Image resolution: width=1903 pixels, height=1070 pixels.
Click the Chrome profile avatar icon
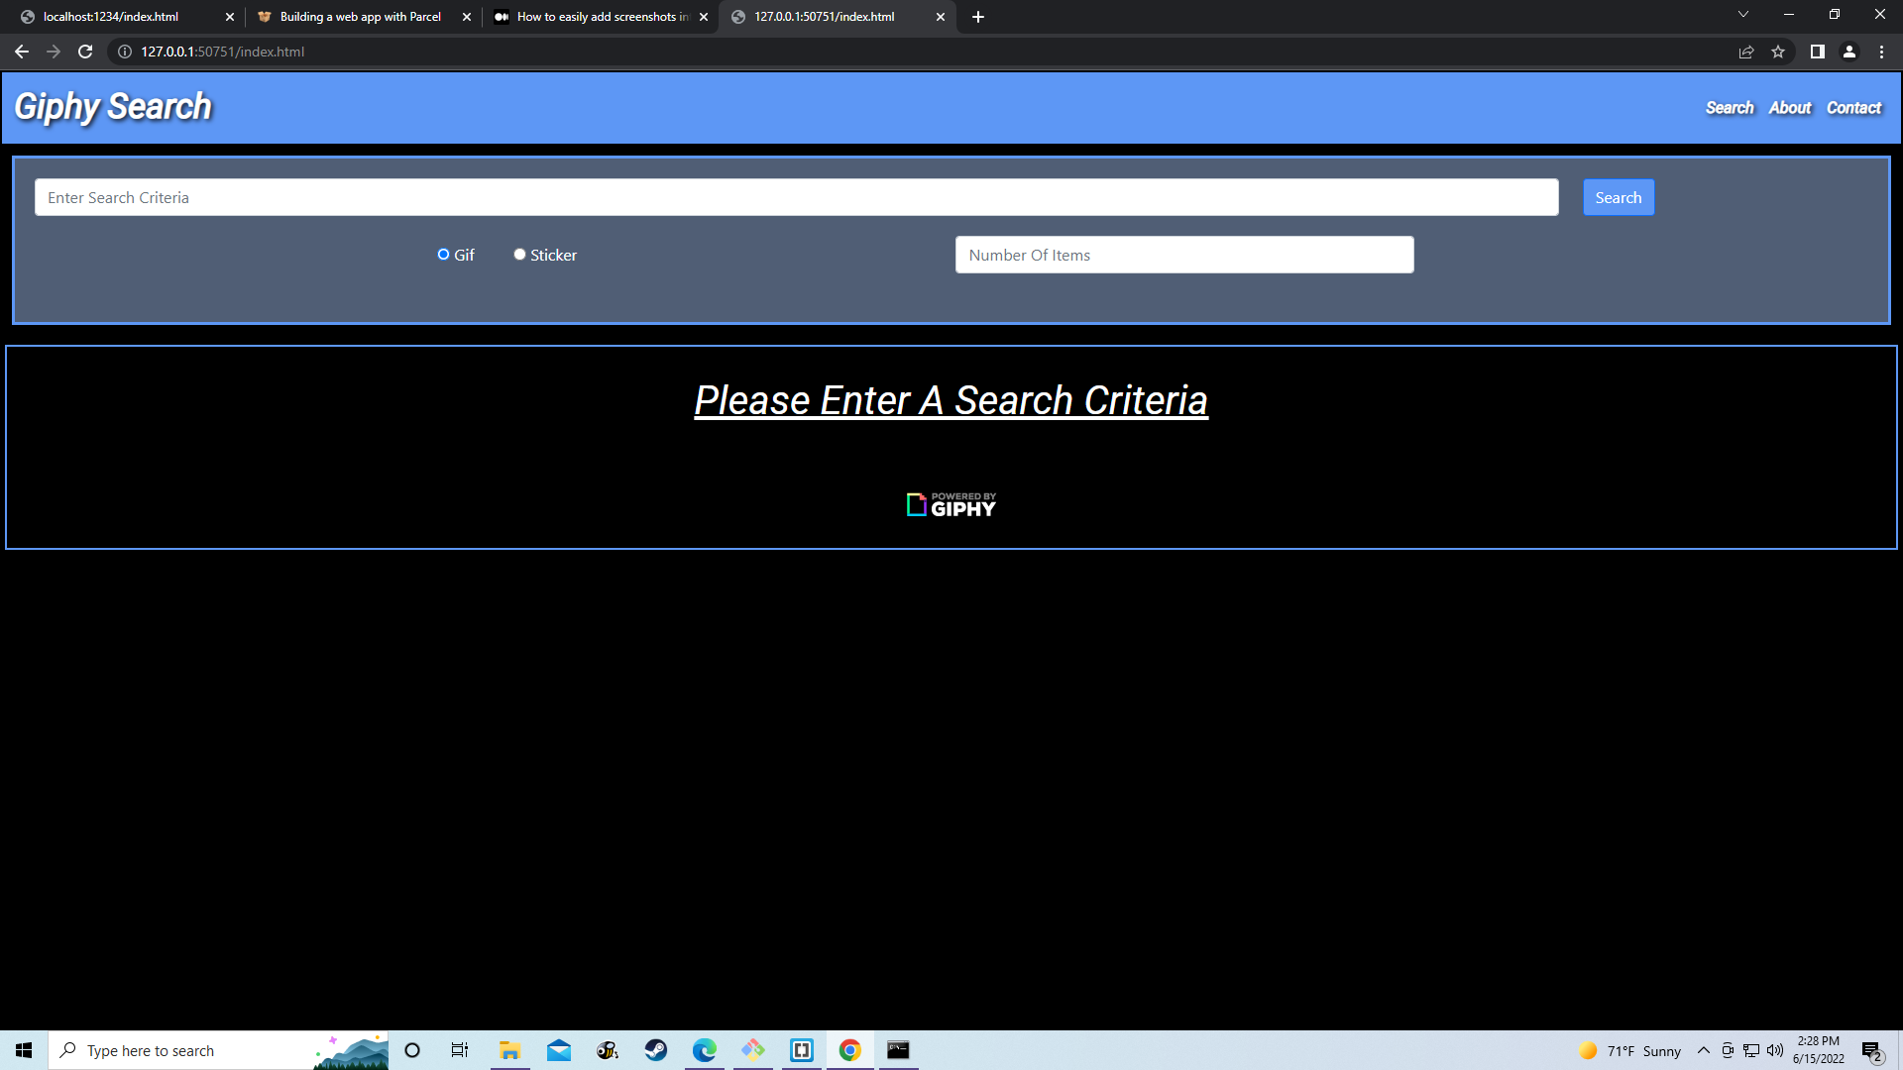(x=1848, y=52)
